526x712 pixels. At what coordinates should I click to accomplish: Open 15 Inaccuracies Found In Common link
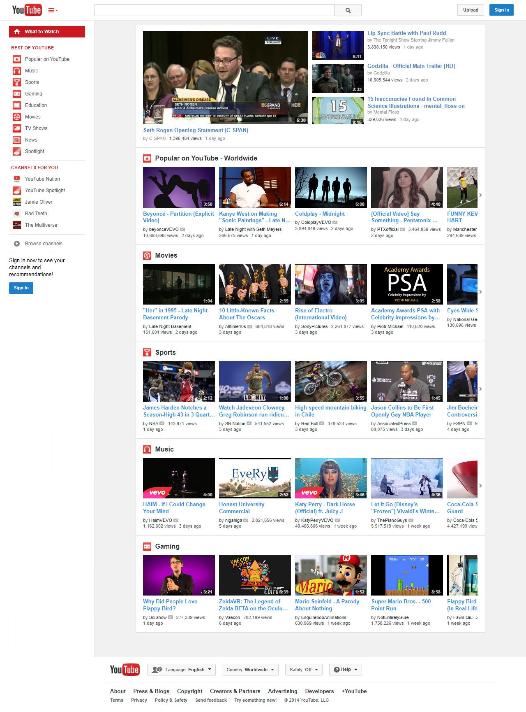pyautogui.click(x=416, y=102)
